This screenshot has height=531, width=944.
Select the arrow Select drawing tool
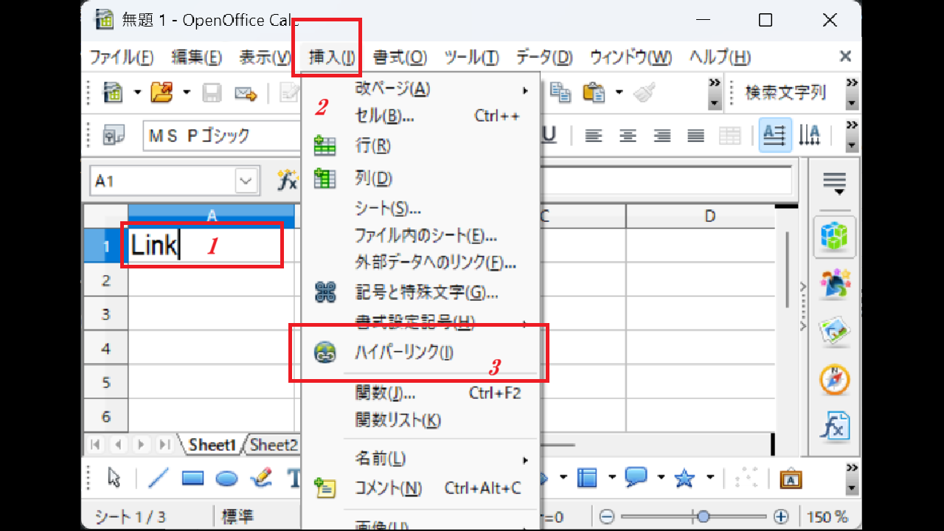(x=114, y=478)
